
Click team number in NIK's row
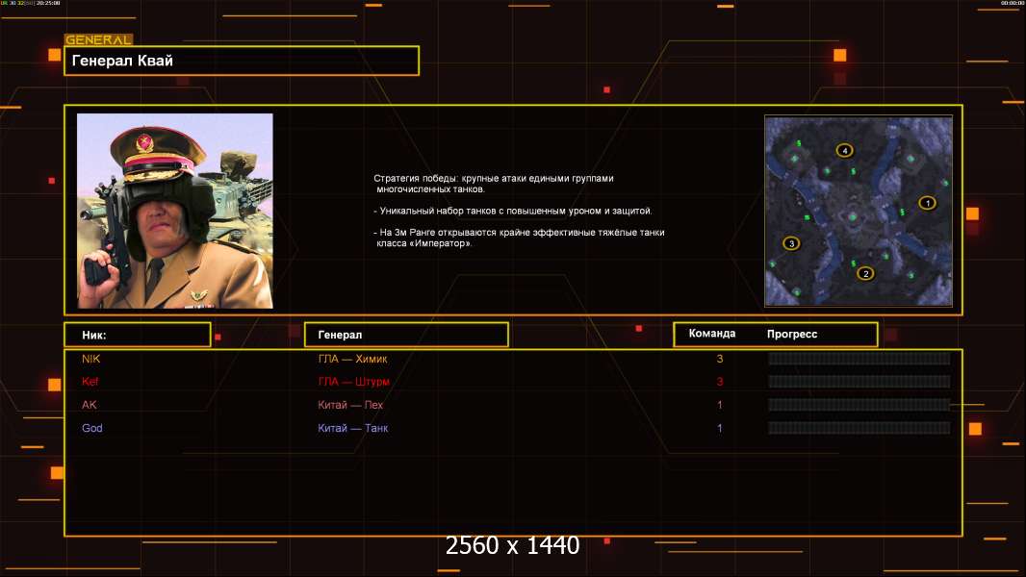[x=720, y=359]
